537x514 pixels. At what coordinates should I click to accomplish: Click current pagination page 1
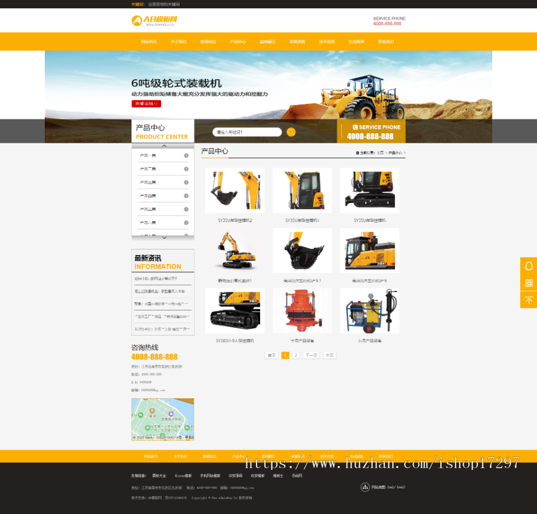[285, 355]
